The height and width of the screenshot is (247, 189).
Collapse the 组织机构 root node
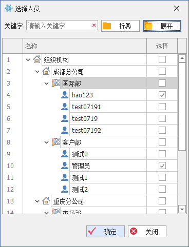(x=28, y=60)
